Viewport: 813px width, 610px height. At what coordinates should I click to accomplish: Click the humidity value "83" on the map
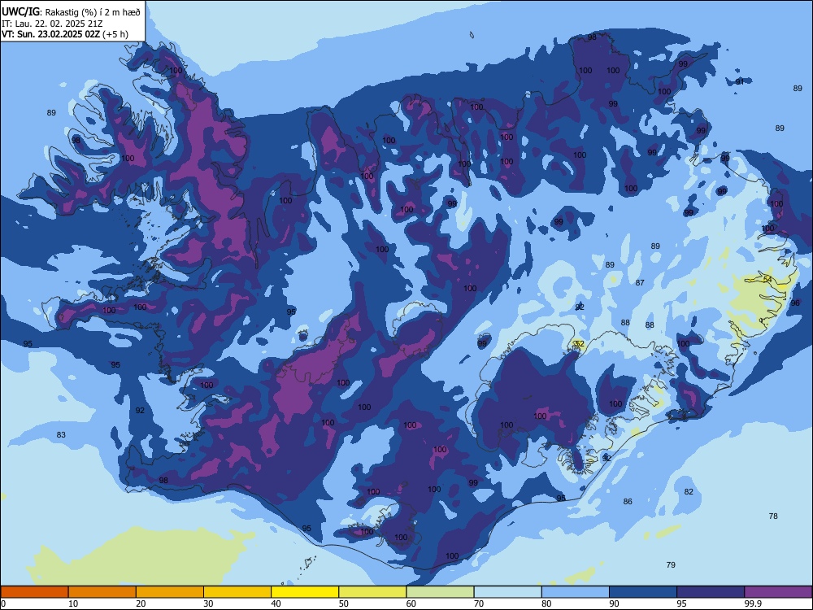point(61,434)
